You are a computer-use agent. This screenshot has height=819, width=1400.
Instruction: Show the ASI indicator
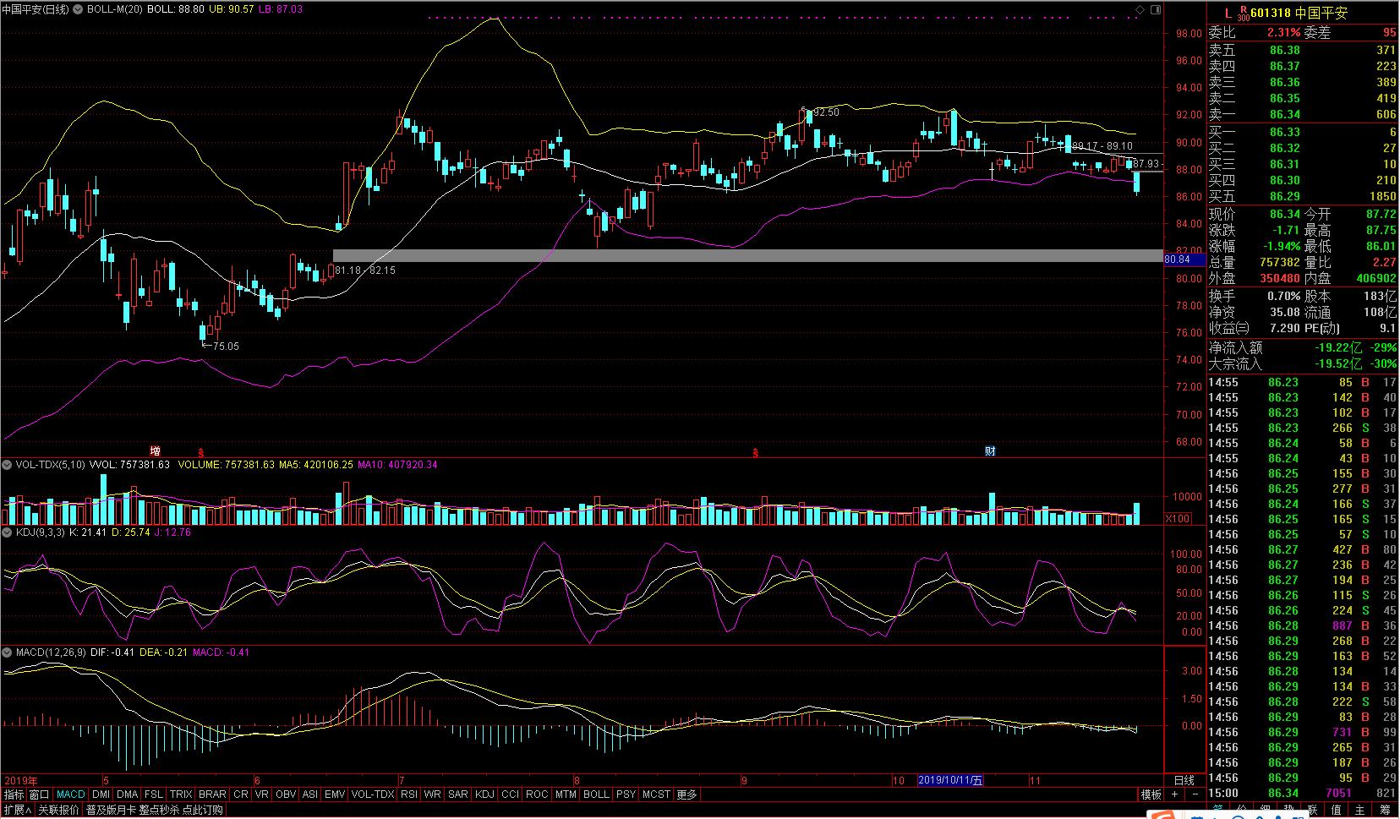click(x=310, y=794)
